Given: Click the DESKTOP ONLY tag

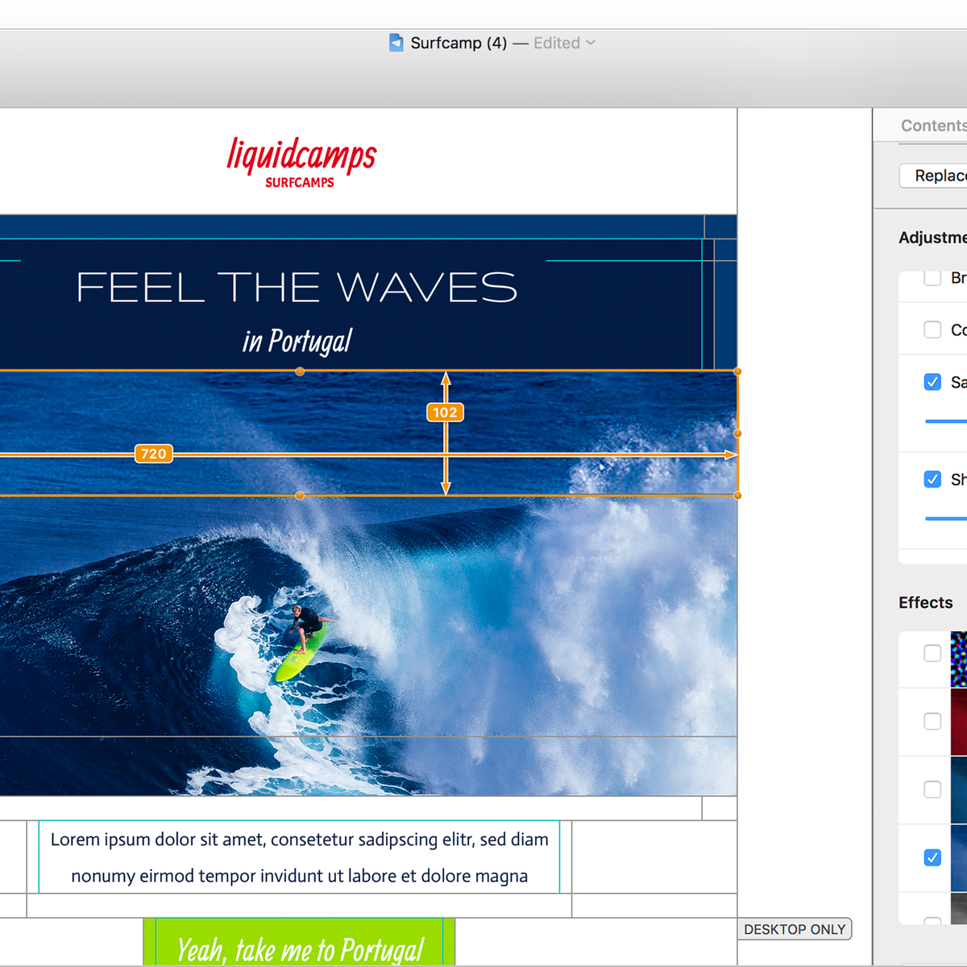Looking at the screenshot, I should (x=795, y=929).
